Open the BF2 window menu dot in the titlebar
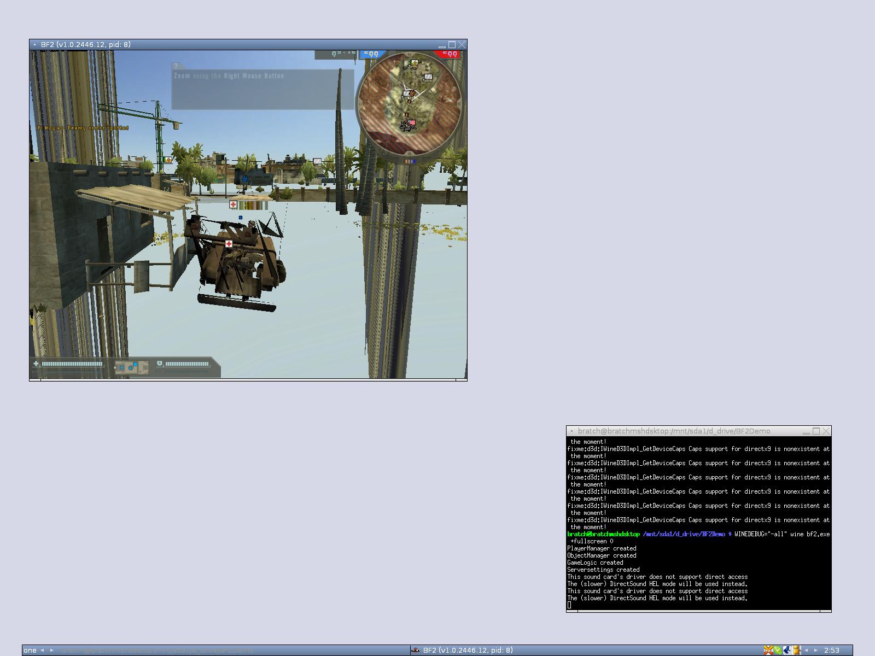The image size is (875, 656). click(x=34, y=45)
